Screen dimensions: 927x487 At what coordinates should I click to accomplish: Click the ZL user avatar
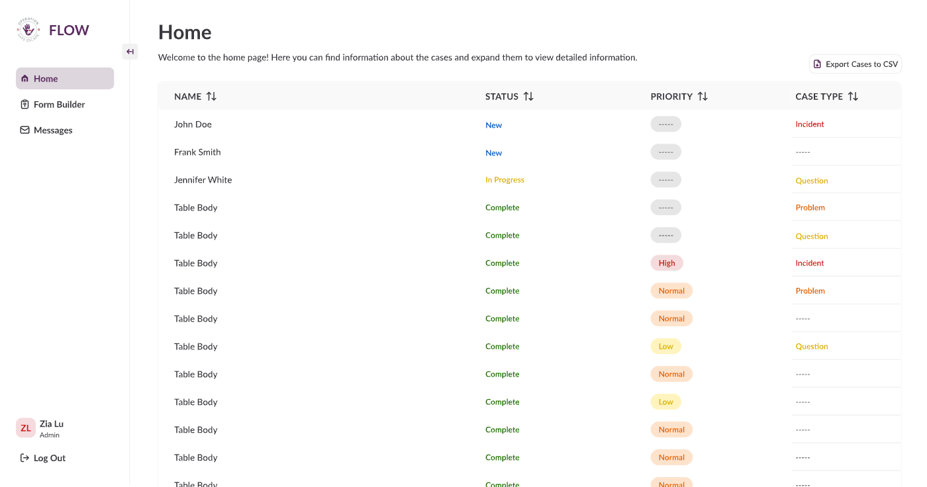[25, 428]
